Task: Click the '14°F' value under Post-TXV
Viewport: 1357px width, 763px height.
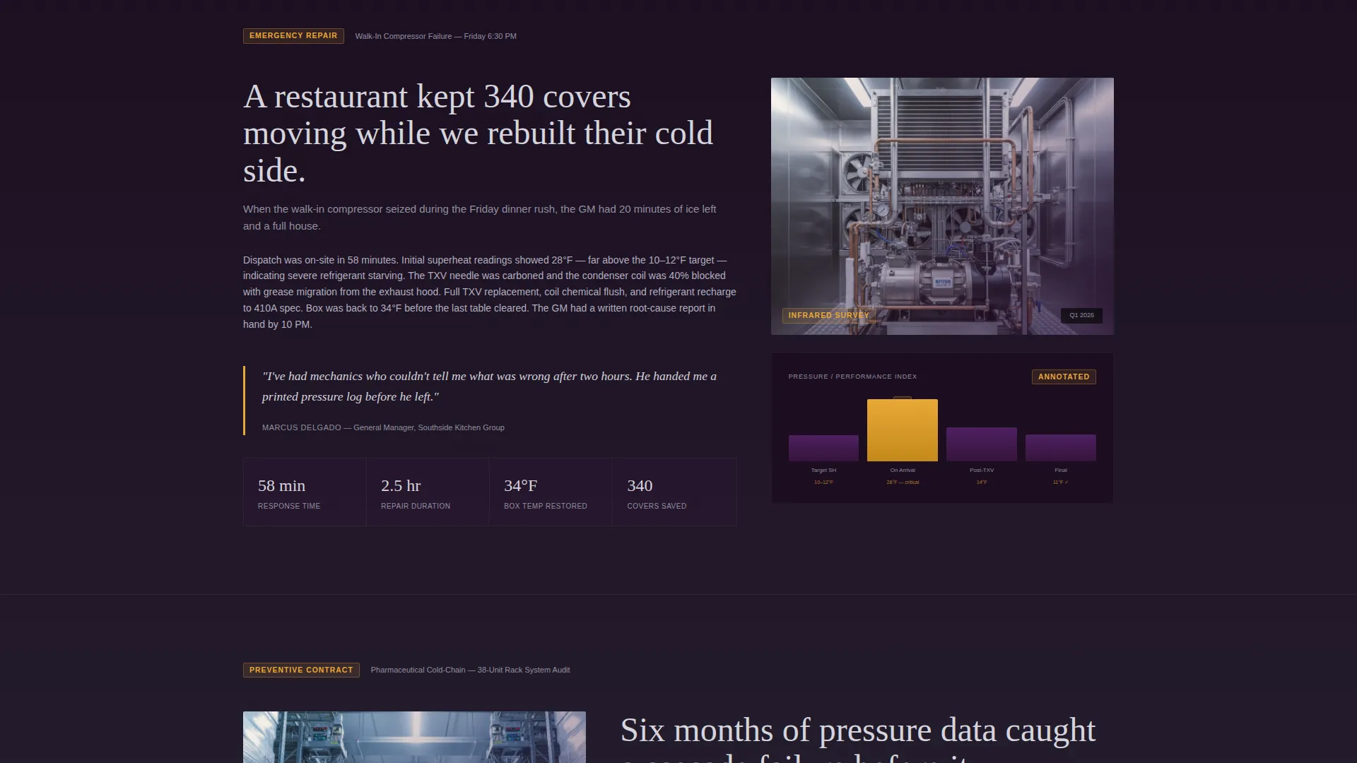Action: (x=982, y=483)
